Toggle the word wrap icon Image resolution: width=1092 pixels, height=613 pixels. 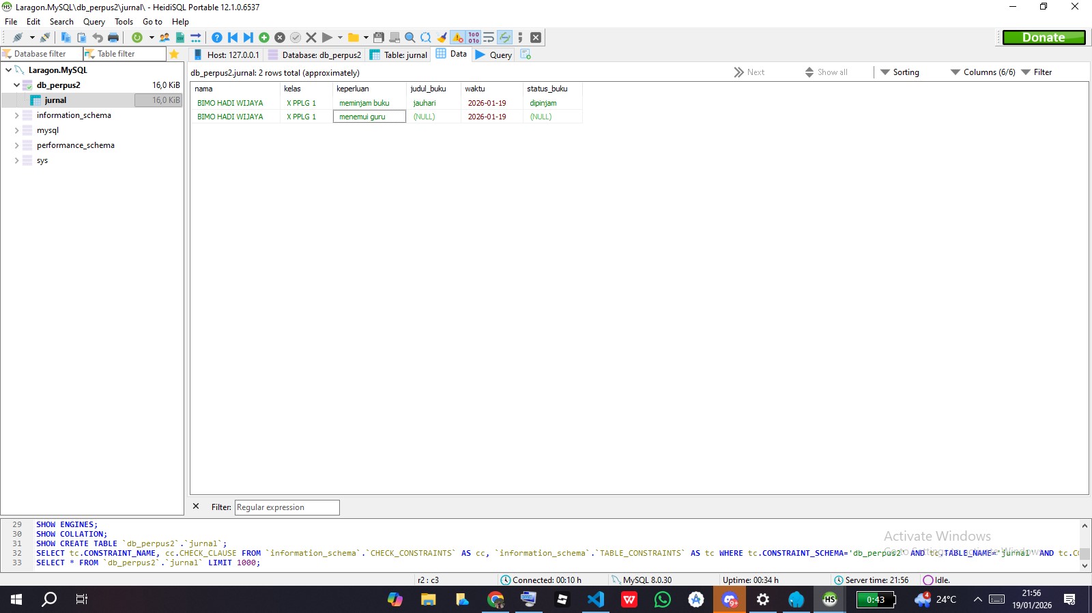tap(489, 38)
